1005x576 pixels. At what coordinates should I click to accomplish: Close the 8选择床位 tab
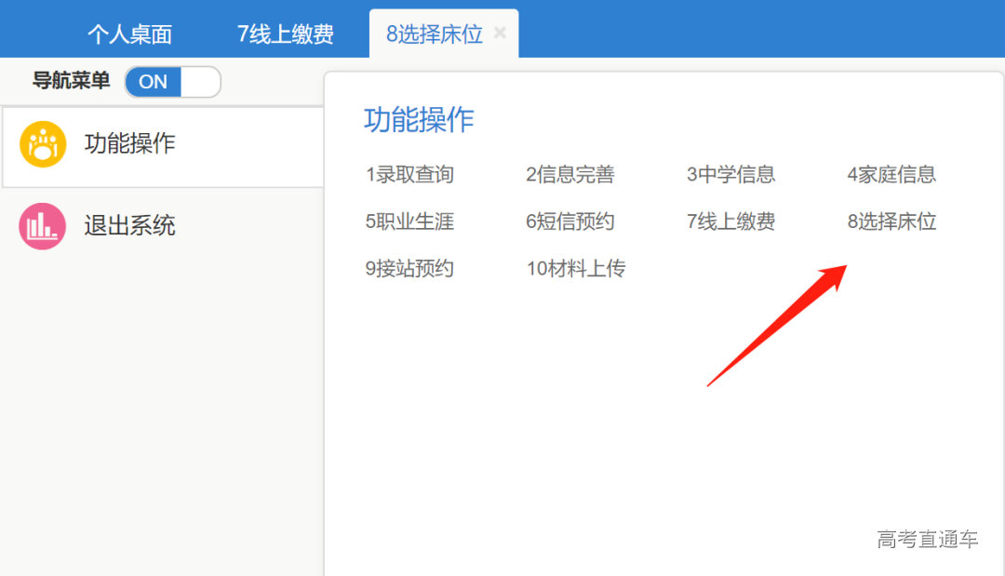[500, 33]
